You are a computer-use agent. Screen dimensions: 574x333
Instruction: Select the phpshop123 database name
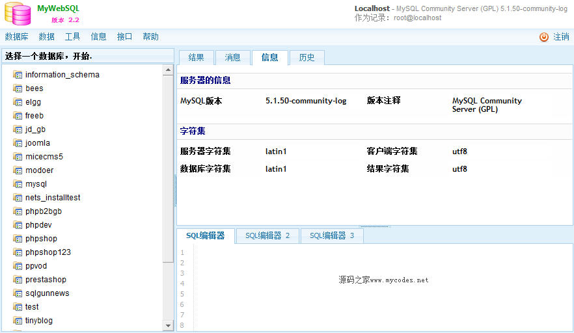48,252
